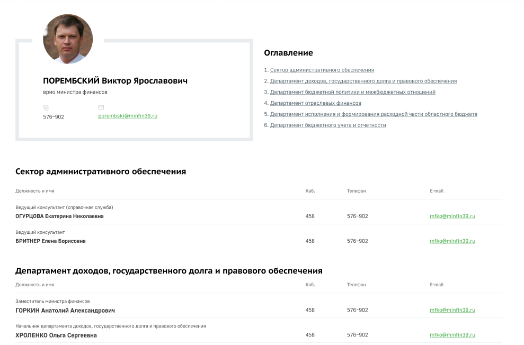Select Департамент отраслевых финансов in table of contents
524x345 pixels.
point(315,103)
